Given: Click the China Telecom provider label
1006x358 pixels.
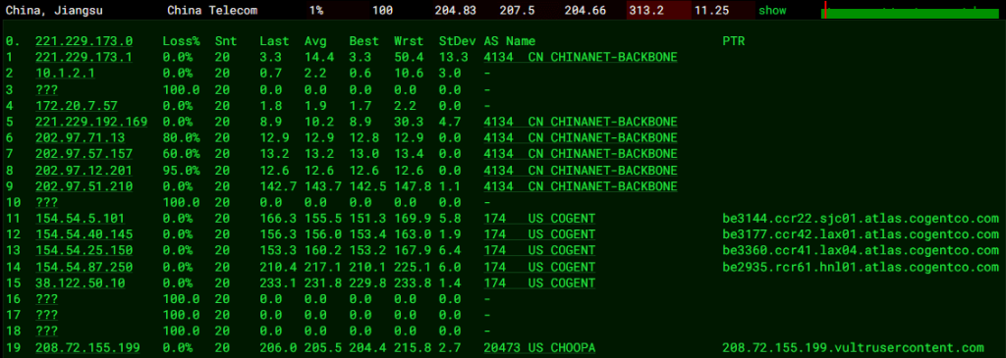Looking at the screenshot, I should coord(212,11).
